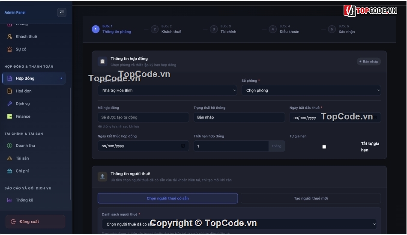Click the Dịch vụ wrench icon
This screenshot has width=407, height=235.
(x=9, y=104)
